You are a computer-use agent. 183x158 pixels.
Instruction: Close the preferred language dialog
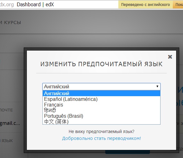[x=170, y=57]
